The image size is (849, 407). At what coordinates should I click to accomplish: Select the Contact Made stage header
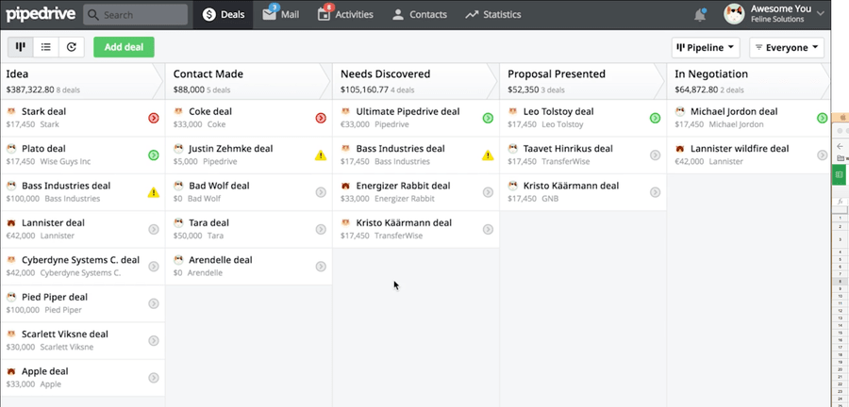click(249, 81)
